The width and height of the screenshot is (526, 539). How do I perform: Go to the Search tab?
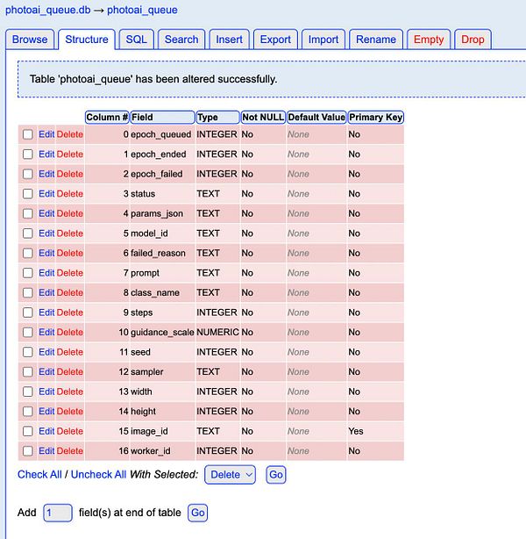(181, 40)
